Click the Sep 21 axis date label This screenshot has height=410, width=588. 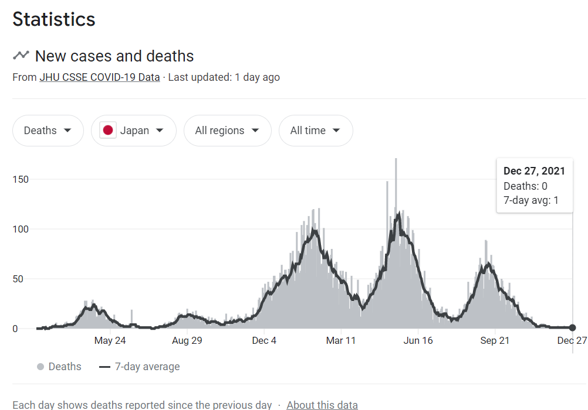[x=495, y=340]
